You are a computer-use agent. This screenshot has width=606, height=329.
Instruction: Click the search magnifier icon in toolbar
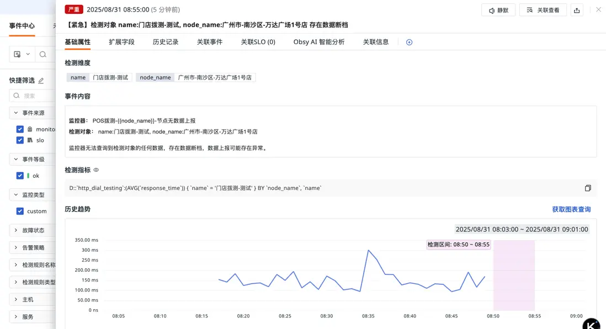click(42, 54)
